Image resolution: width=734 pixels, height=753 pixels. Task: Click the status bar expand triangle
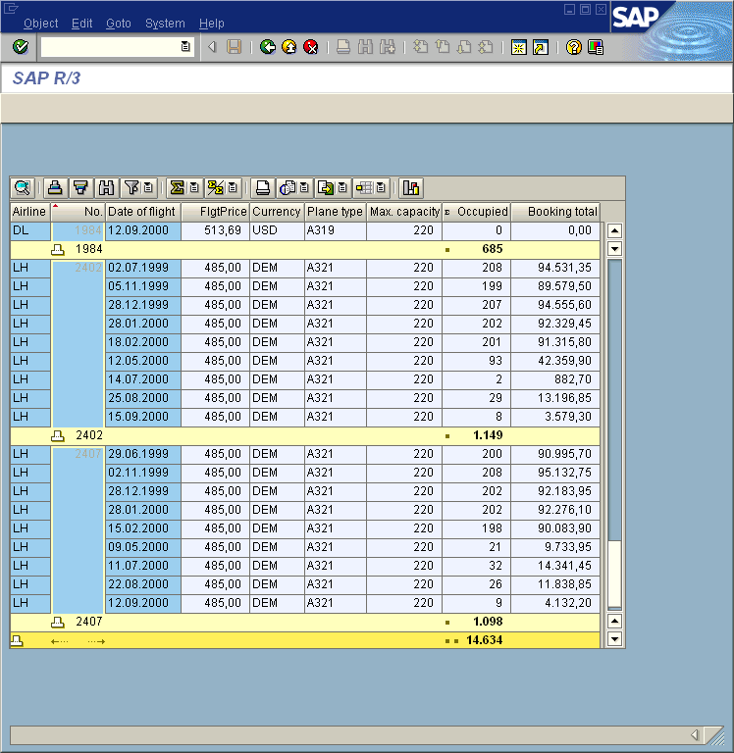point(694,734)
